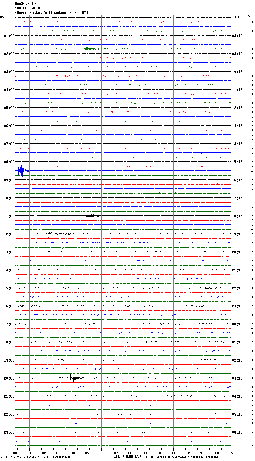Click the low-amplitude event on the 12:00 trace

(x=60, y=234)
